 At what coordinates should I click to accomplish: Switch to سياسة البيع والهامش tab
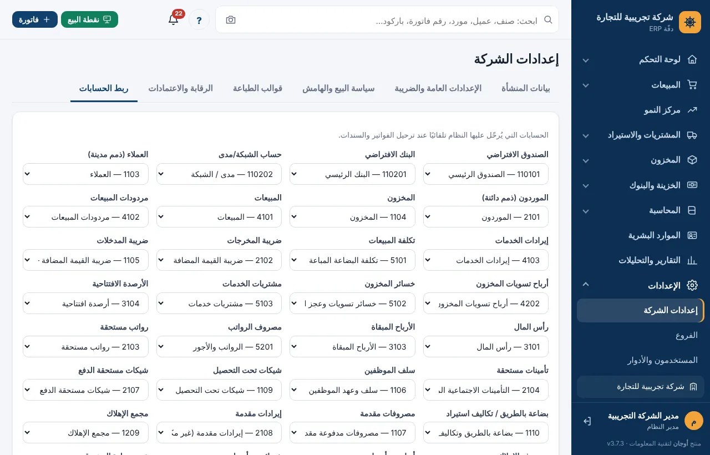coord(338,88)
